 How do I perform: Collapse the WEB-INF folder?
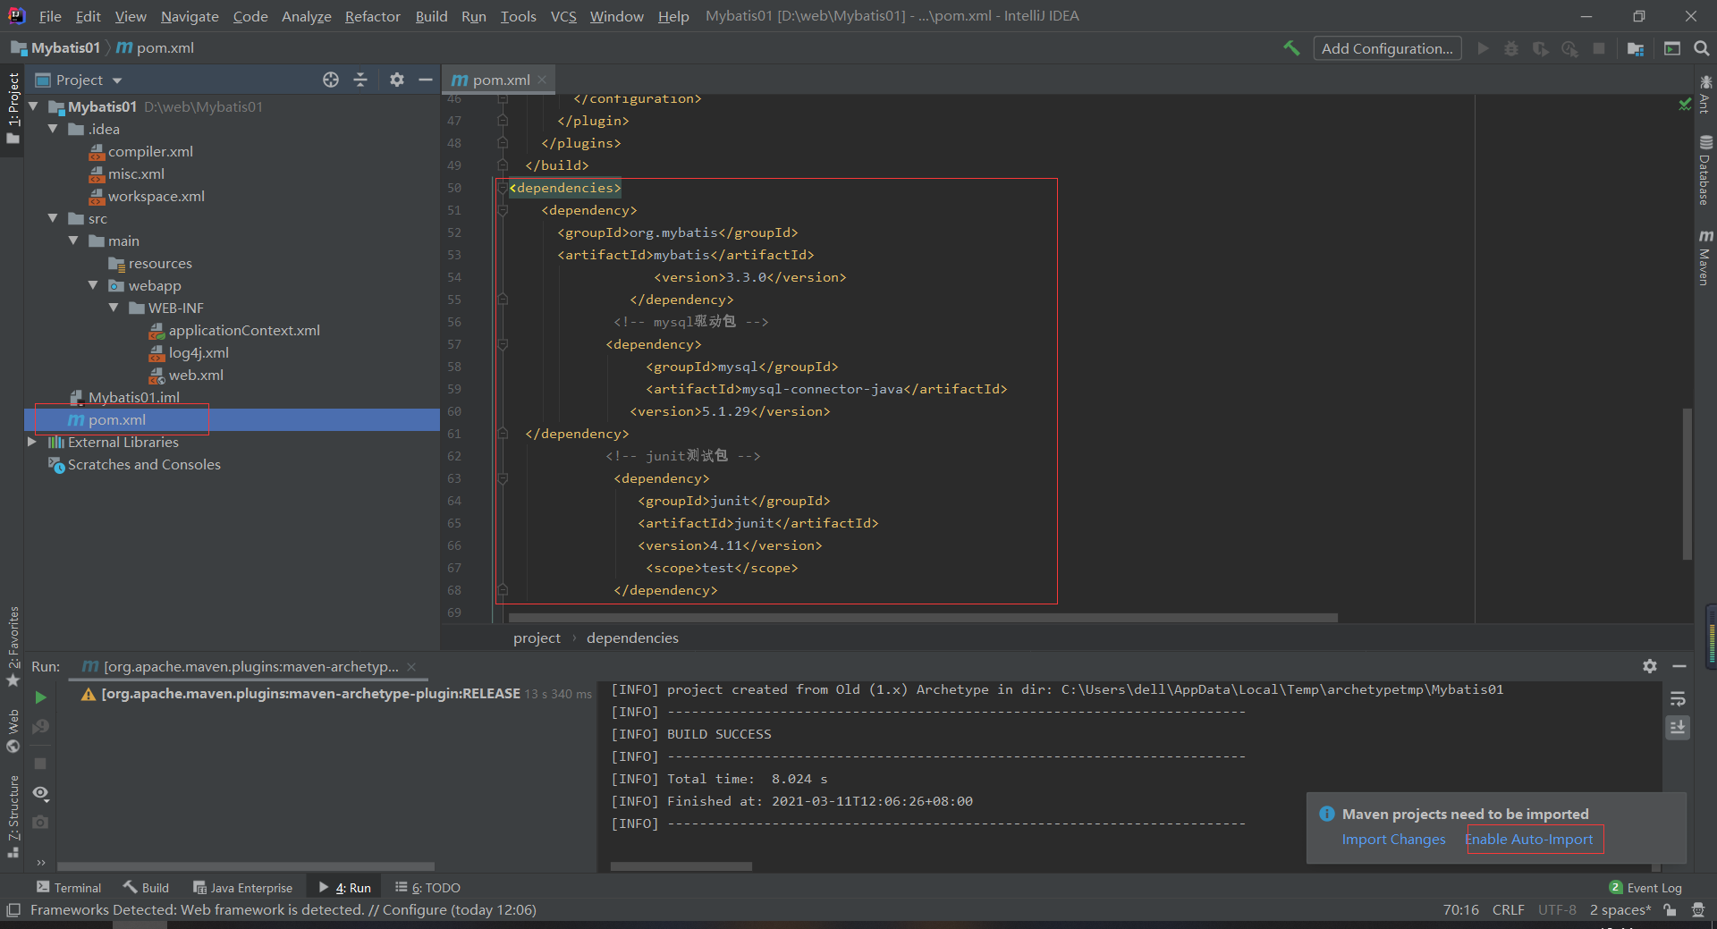pos(114,308)
